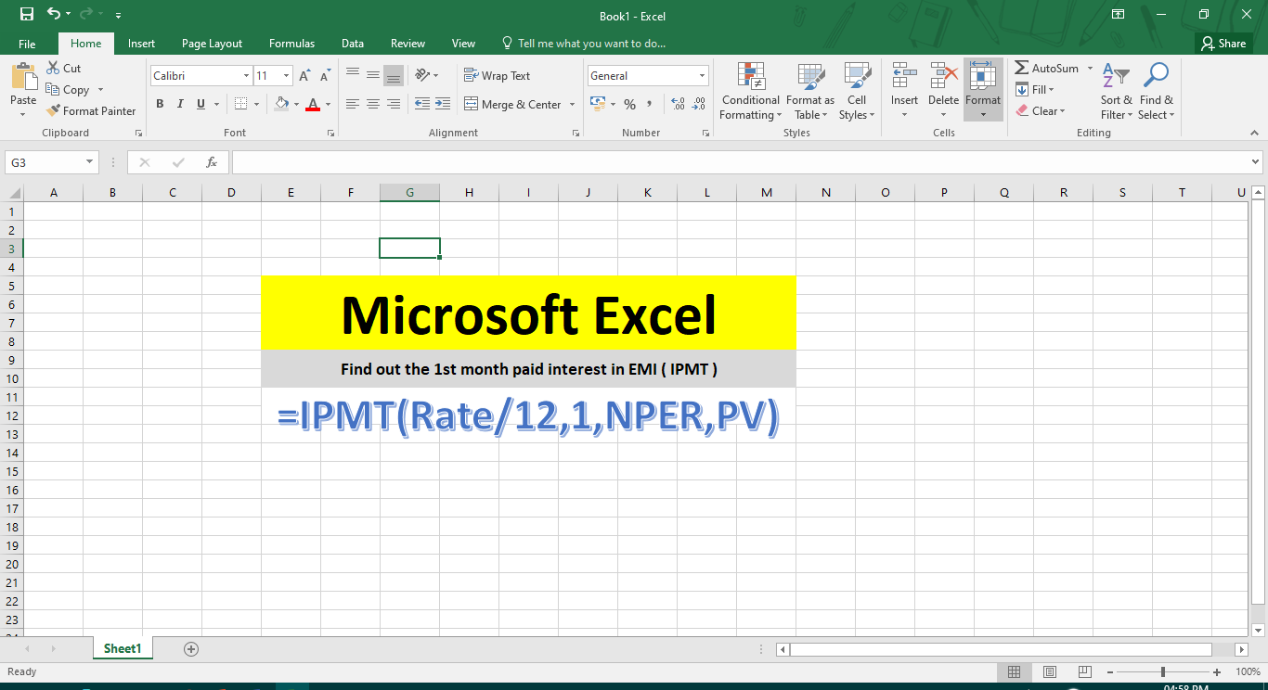Click the Save icon in quick access toolbar
Screen dimensions: 1268x690
coord(26,15)
